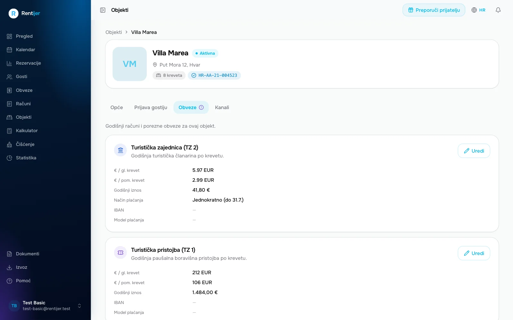Switch to the Kanali tab

point(222,108)
